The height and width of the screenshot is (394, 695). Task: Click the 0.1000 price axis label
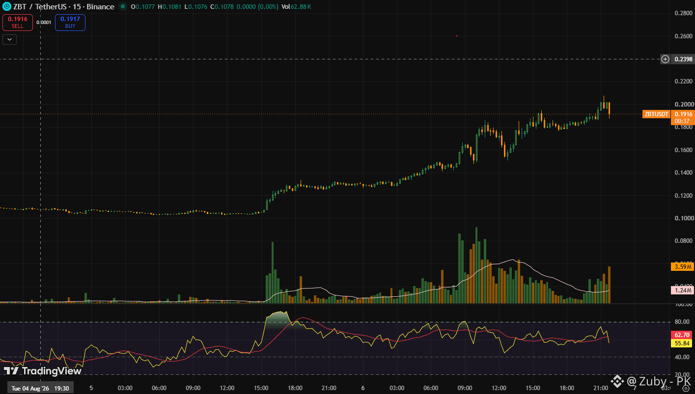point(683,218)
